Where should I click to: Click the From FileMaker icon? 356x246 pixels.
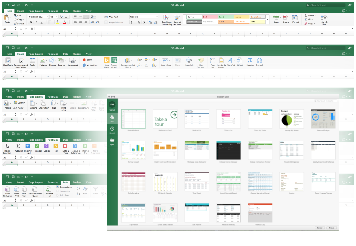7,189
